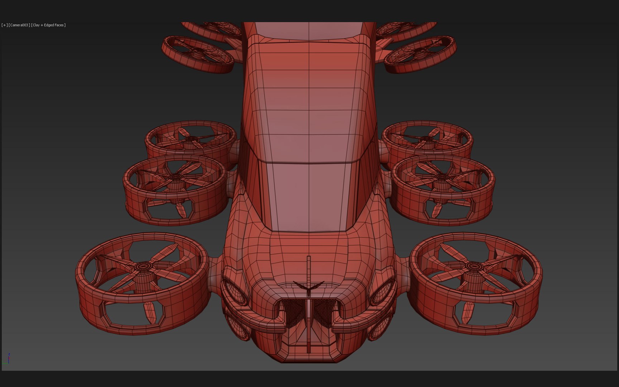This screenshot has height=387, width=619.
Task: Open the [+] general viewport menu
Action: click(x=4, y=25)
